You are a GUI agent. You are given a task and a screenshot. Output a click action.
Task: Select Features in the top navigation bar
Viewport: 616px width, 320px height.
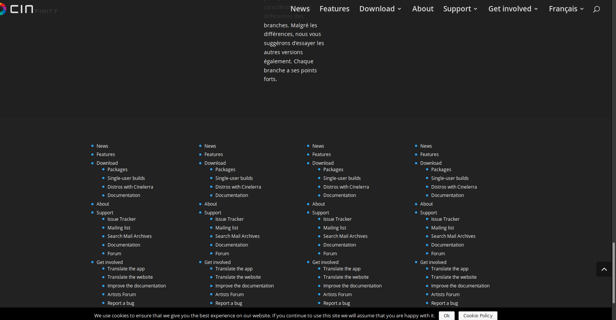click(334, 9)
